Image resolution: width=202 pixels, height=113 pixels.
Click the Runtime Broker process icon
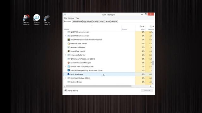pyautogui.click(x=69, y=82)
